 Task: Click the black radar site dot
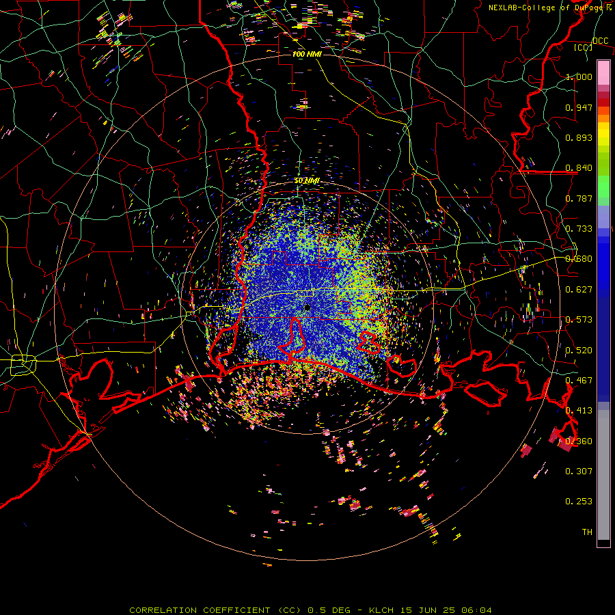[x=307, y=308]
